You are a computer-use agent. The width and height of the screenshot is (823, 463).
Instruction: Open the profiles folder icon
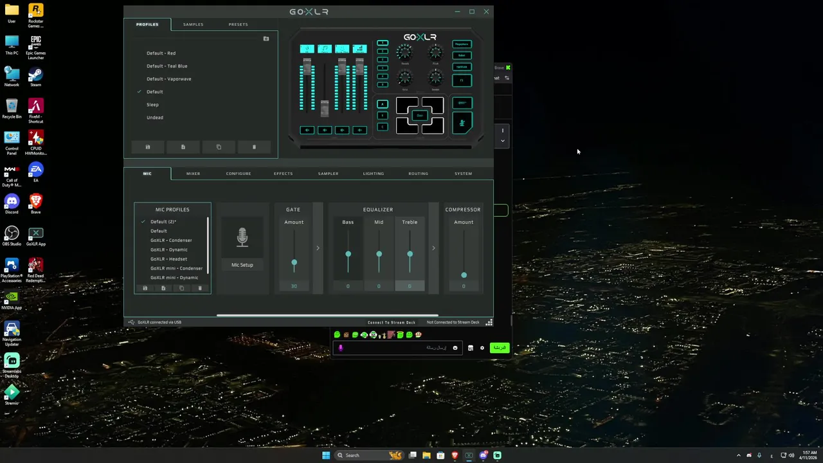click(266, 39)
